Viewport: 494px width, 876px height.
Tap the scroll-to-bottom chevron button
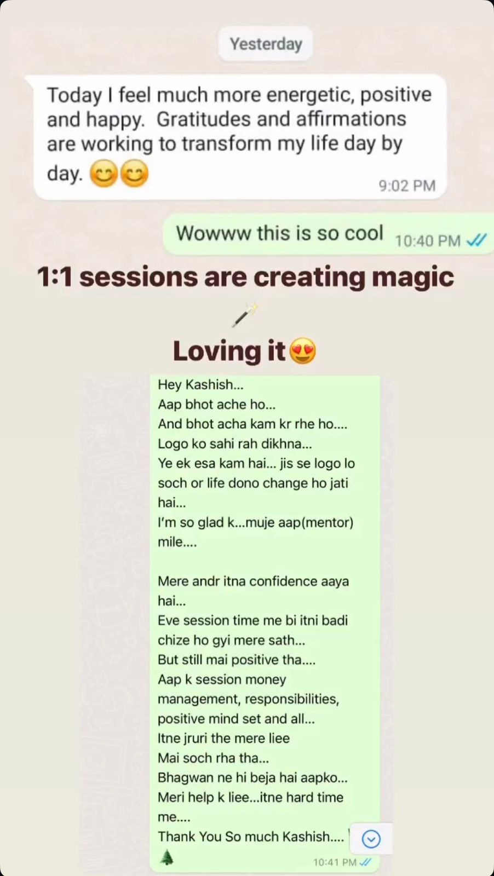(371, 838)
